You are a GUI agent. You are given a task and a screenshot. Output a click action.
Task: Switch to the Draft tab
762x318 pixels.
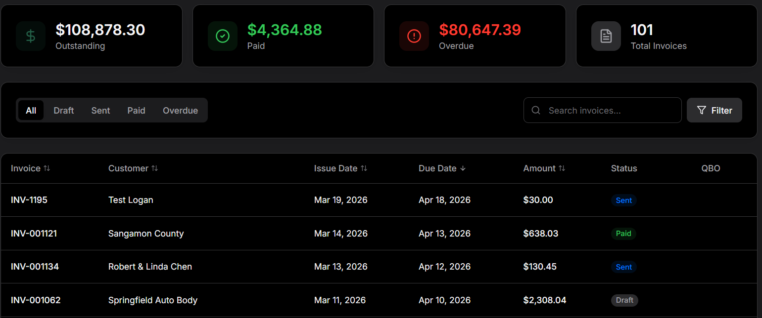64,111
